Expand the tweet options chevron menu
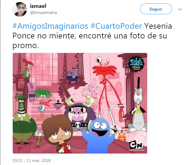This screenshot has height=165, width=189. (180, 9)
